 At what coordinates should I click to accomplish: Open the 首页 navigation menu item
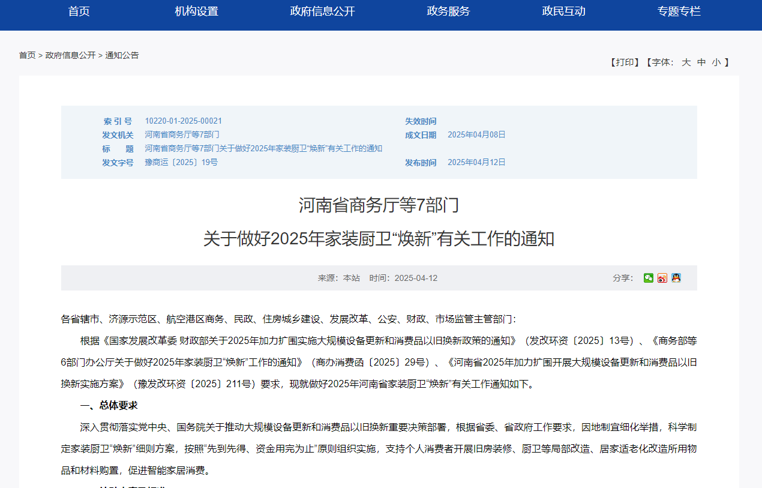[79, 11]
